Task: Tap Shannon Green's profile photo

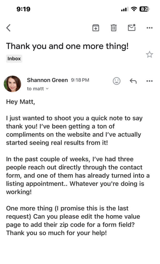Action: coord(12,84)
